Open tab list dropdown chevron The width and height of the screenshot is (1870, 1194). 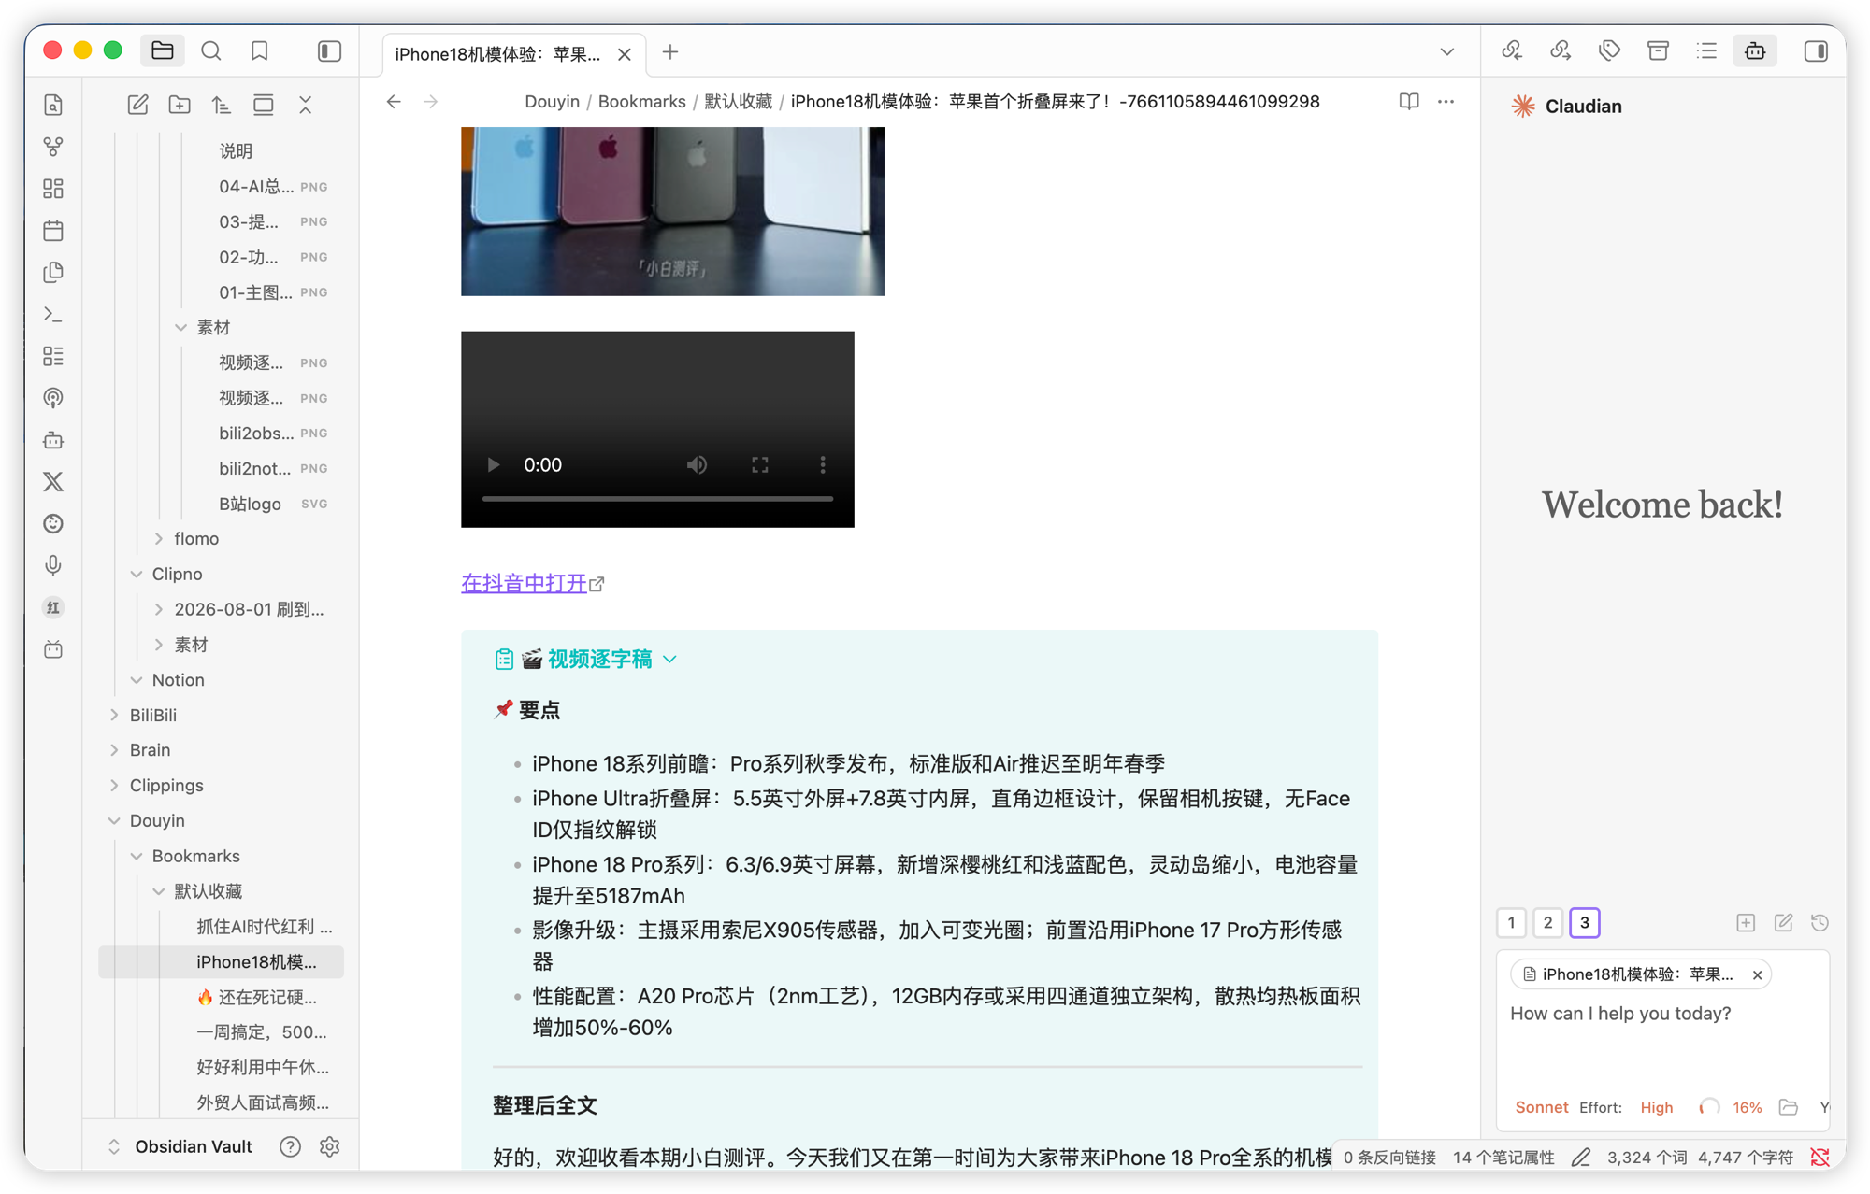pos(1447,52)
